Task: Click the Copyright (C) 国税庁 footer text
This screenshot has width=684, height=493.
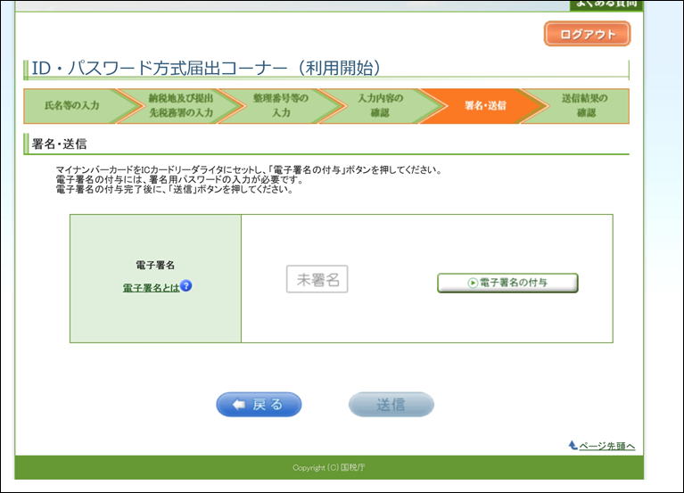Action: point(329,468)
